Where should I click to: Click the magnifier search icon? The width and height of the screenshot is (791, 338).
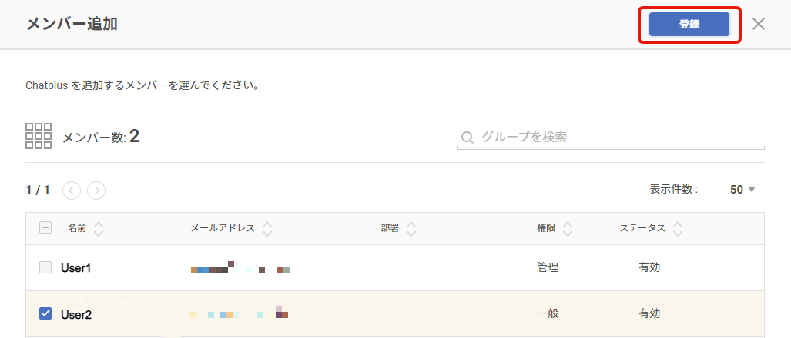[468, 138]
